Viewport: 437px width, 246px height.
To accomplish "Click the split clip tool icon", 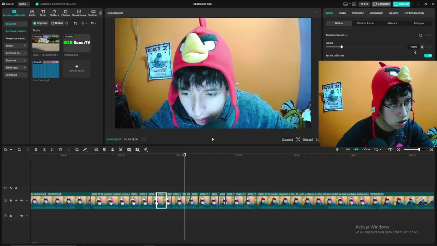I will pos(36,150).
